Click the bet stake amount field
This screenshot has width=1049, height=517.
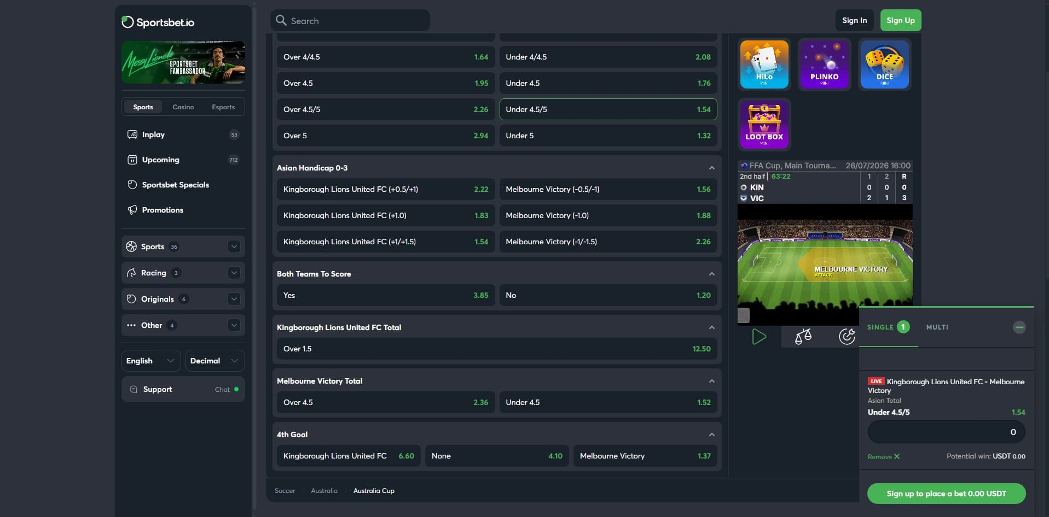pos(946,432)
